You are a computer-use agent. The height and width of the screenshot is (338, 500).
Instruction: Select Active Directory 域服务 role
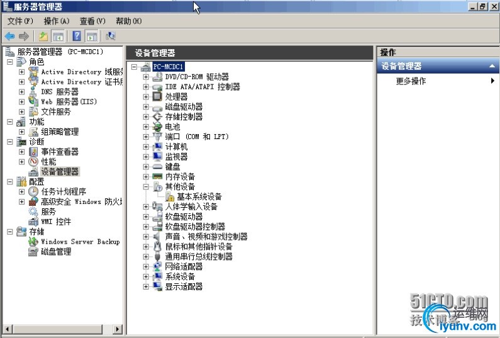pyautogui.click(x=82, y=72)
